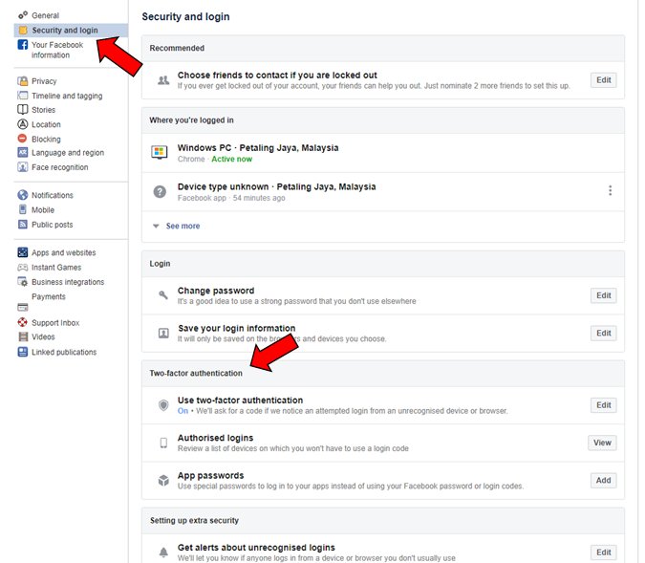Viewport: 645px width, 563px height.
Task: Open Privacy settings
Action: (x=44, y=81)
